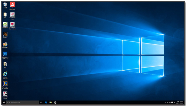The image size is (186, 106).
Task: Expand hidden system tray icons
Action: [x=165, y=103]
